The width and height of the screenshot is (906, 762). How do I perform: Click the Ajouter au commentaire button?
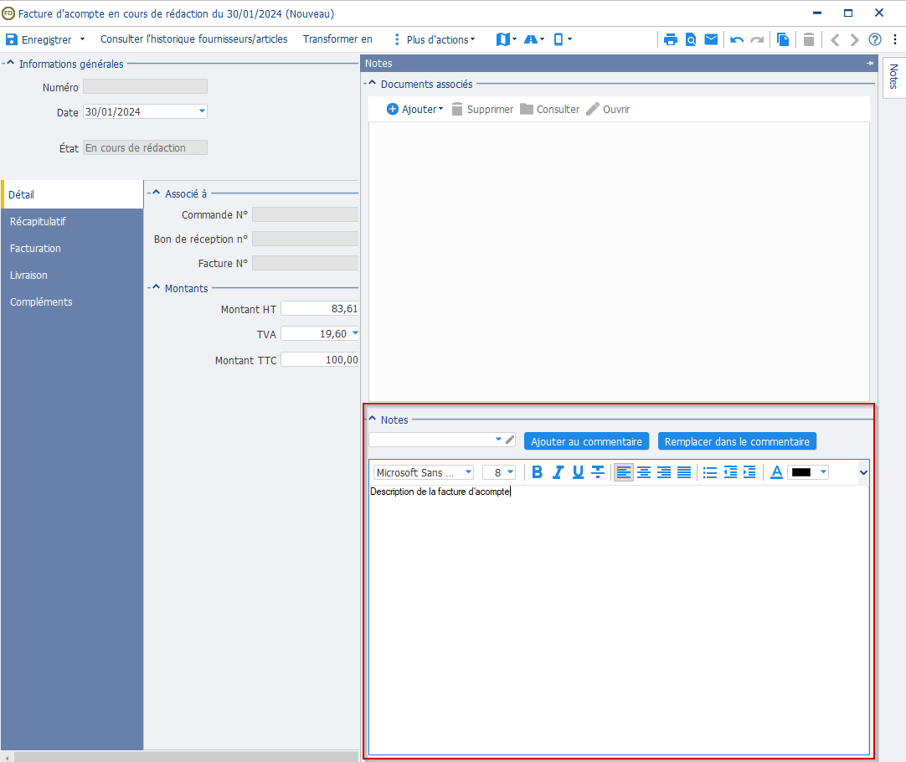[x=586, y=441]
